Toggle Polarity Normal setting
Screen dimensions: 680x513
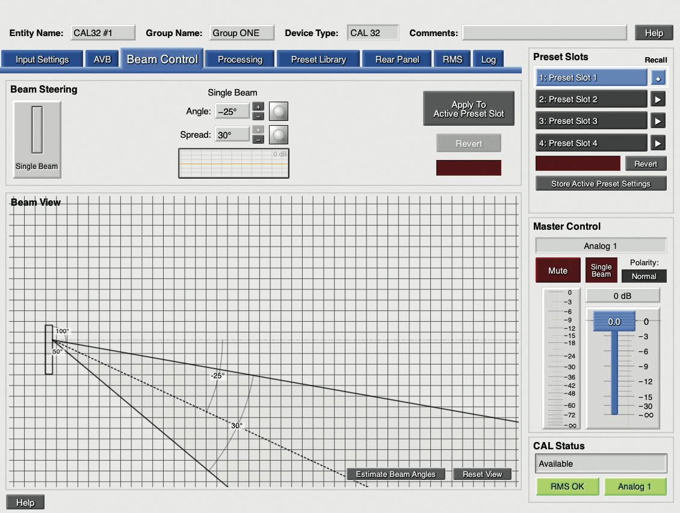644,276
